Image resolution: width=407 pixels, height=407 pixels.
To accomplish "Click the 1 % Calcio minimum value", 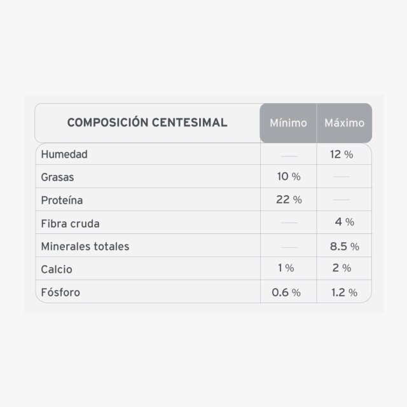I will (x=286, y=268).
